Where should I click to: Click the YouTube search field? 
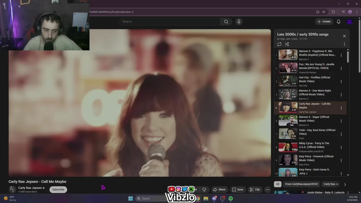point(170,22)
